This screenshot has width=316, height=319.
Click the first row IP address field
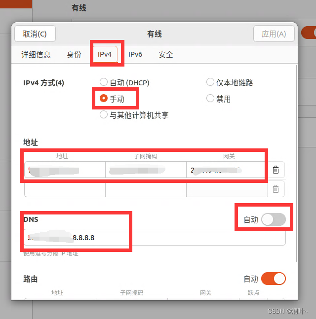click(x=64, y=171)
